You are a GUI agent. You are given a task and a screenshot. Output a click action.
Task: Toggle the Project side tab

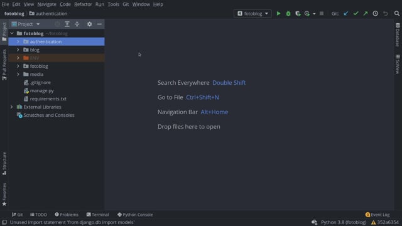click(x=4, y=31)
